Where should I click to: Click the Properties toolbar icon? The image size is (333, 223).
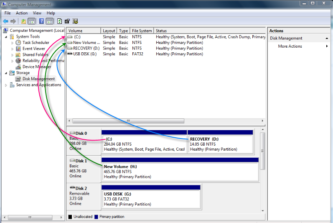67,21
